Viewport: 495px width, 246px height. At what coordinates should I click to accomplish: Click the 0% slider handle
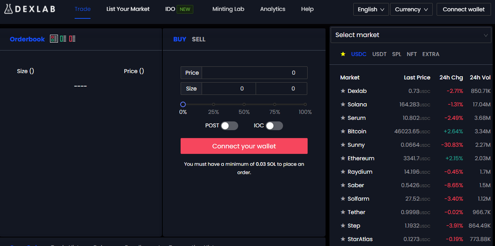tap(183, 104)
